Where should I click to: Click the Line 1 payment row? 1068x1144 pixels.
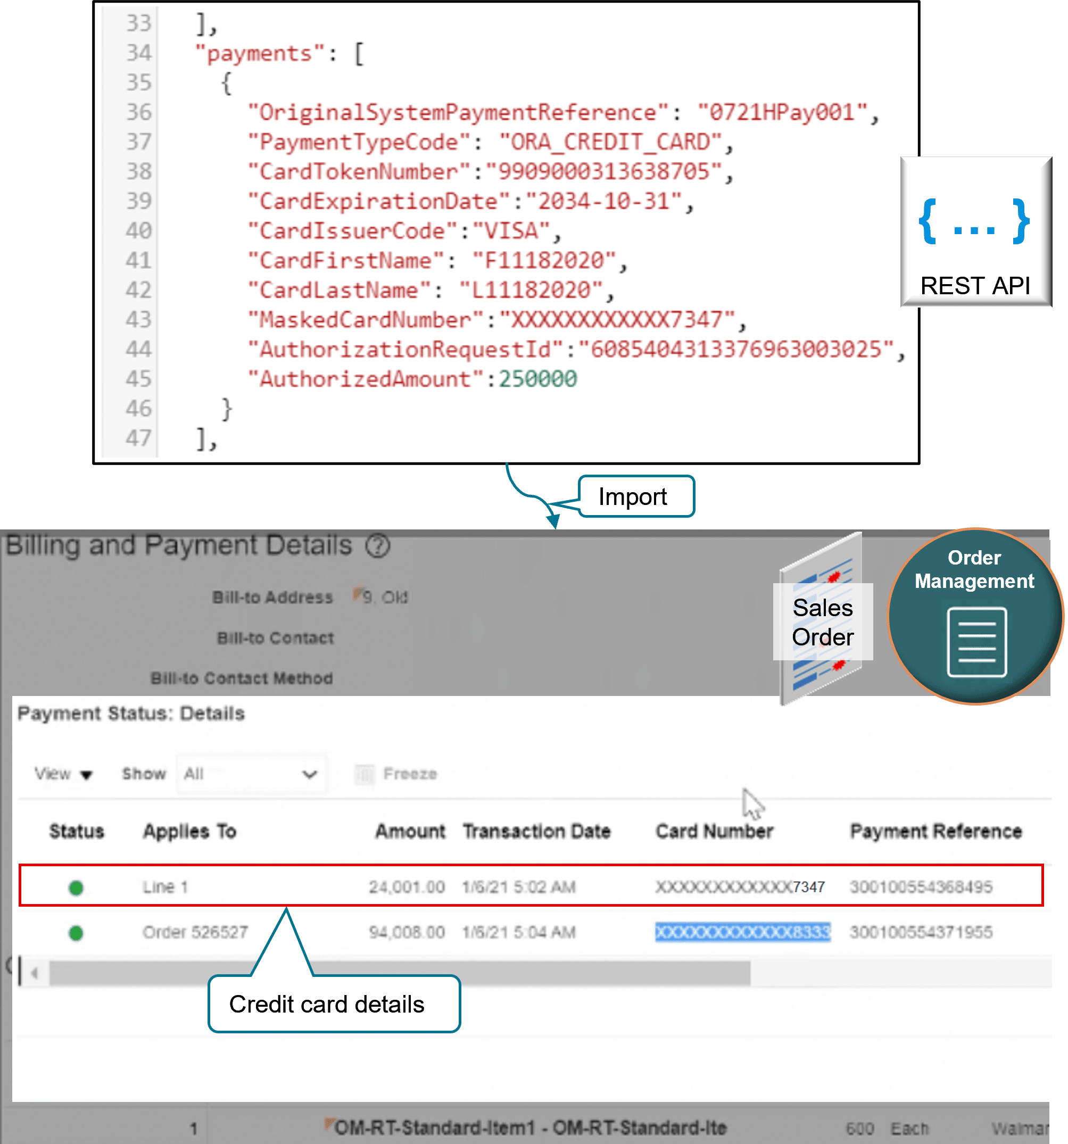[165, 888]
